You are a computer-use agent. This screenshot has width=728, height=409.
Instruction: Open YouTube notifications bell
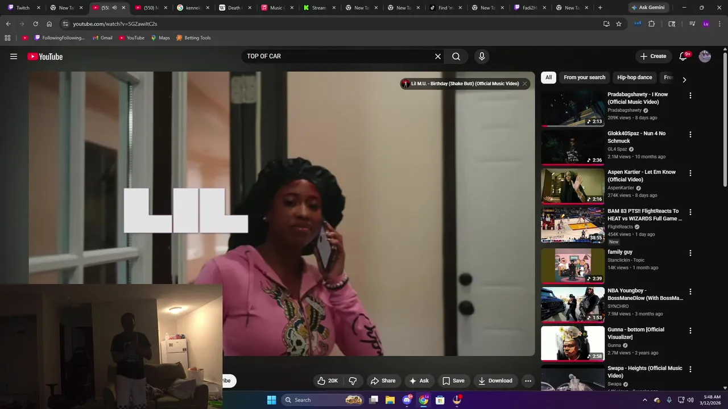point(684,56)
